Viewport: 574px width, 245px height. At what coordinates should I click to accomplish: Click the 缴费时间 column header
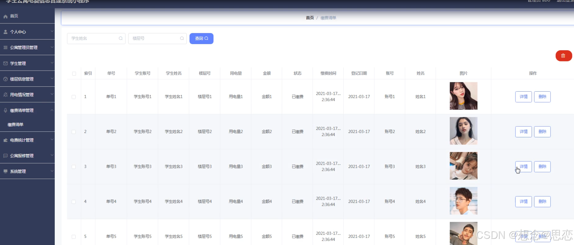click(328, 73)
